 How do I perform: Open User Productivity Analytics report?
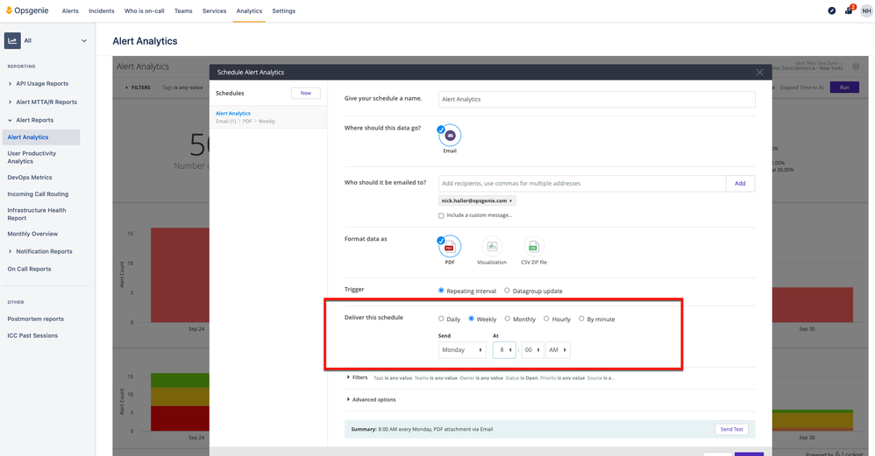(32, 158)
